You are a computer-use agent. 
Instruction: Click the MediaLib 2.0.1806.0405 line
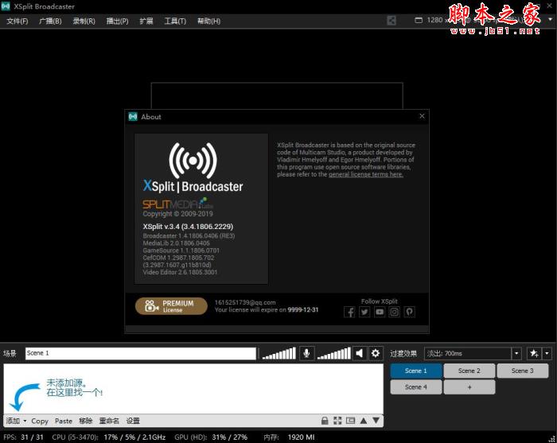[x=176, y=243]
